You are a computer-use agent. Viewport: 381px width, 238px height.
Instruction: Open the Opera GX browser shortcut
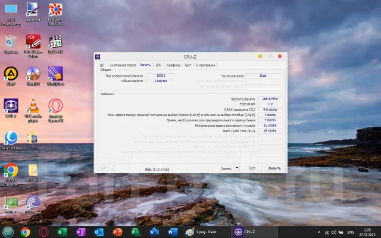pyautogui.click(x=55, y=111)
